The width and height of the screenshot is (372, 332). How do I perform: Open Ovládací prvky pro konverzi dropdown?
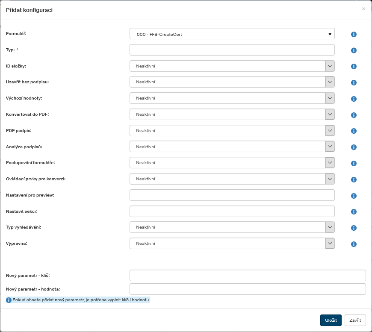(232, 179)
